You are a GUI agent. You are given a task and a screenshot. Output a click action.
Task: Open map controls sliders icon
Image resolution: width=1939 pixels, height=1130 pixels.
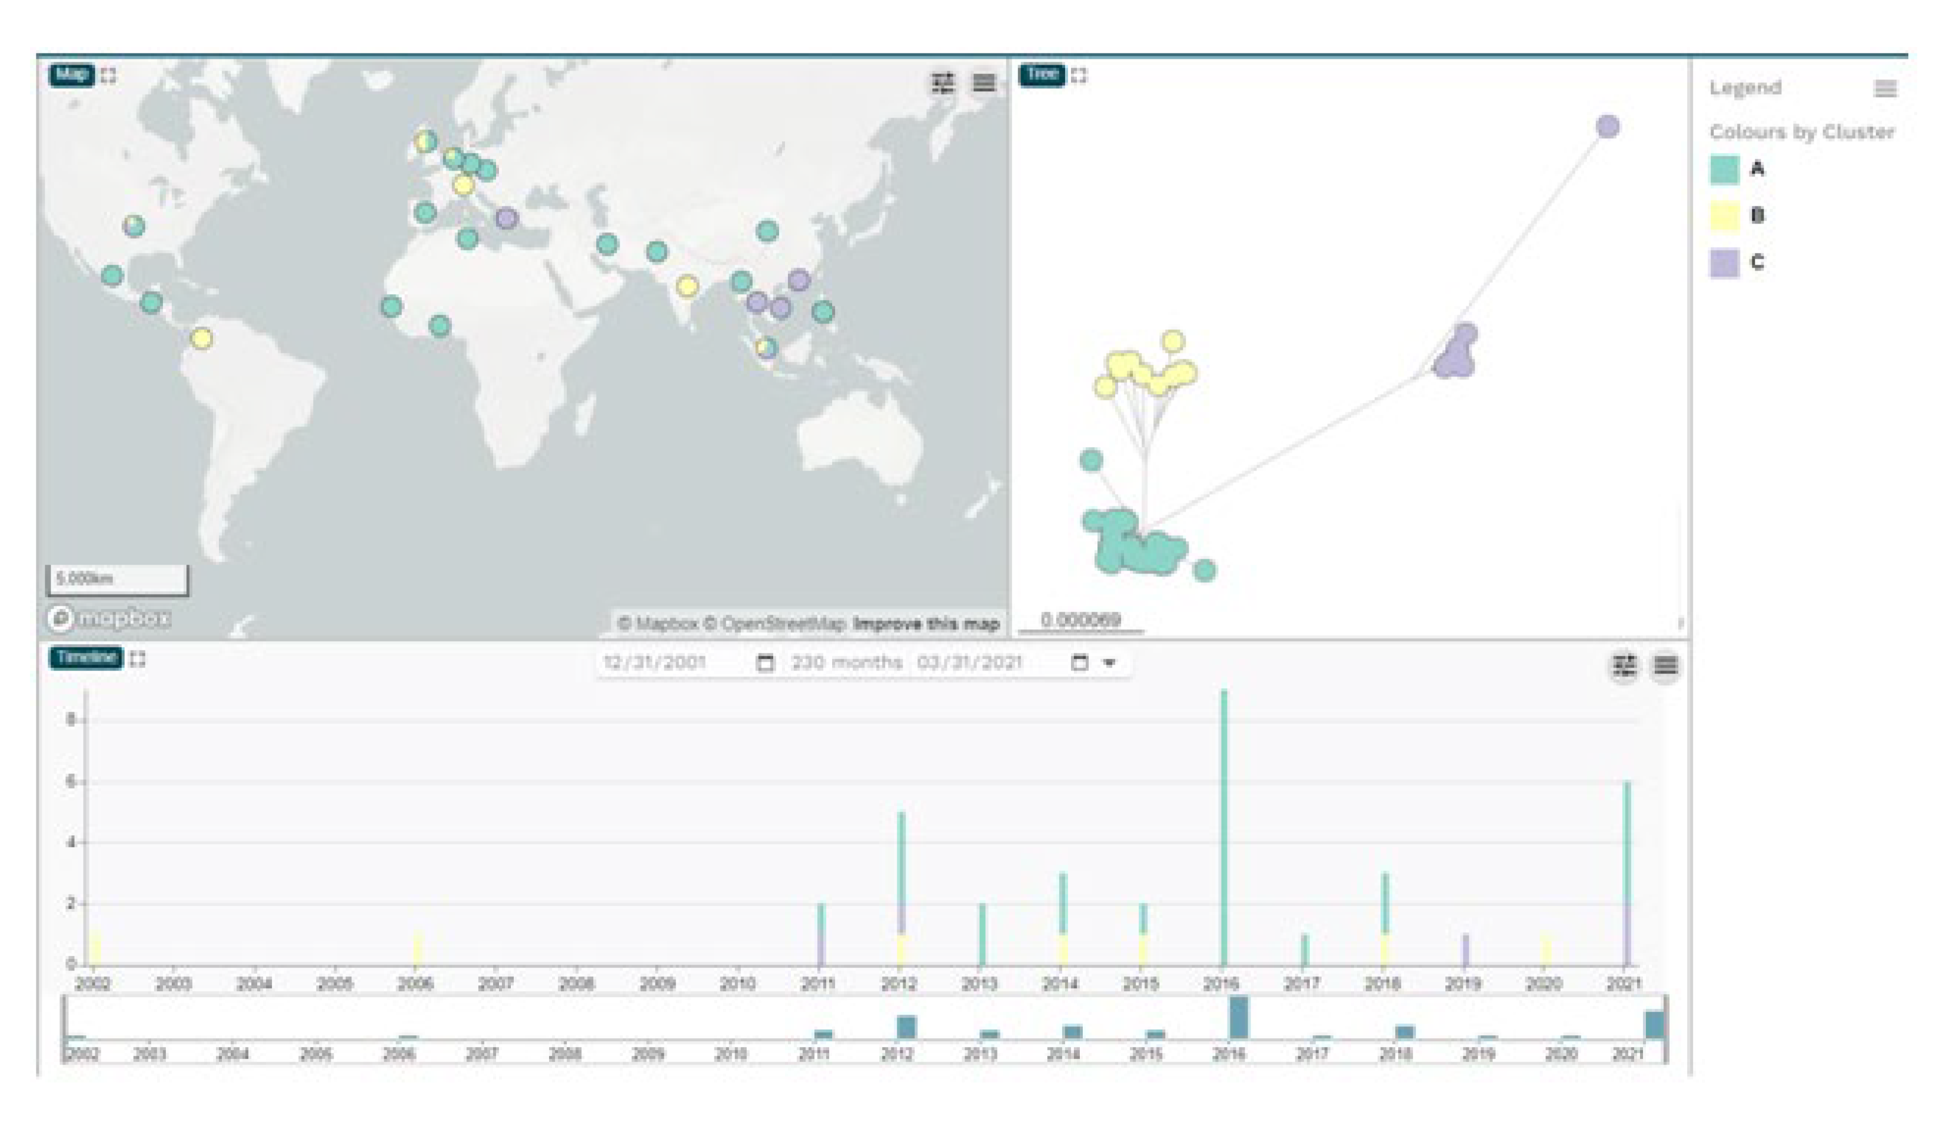[x=943, y=82]
